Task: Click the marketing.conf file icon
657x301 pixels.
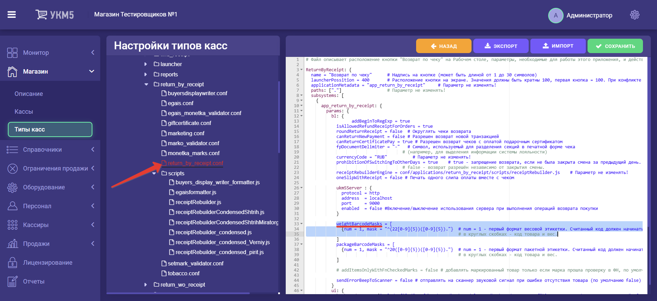Action: tap(164, 133)
